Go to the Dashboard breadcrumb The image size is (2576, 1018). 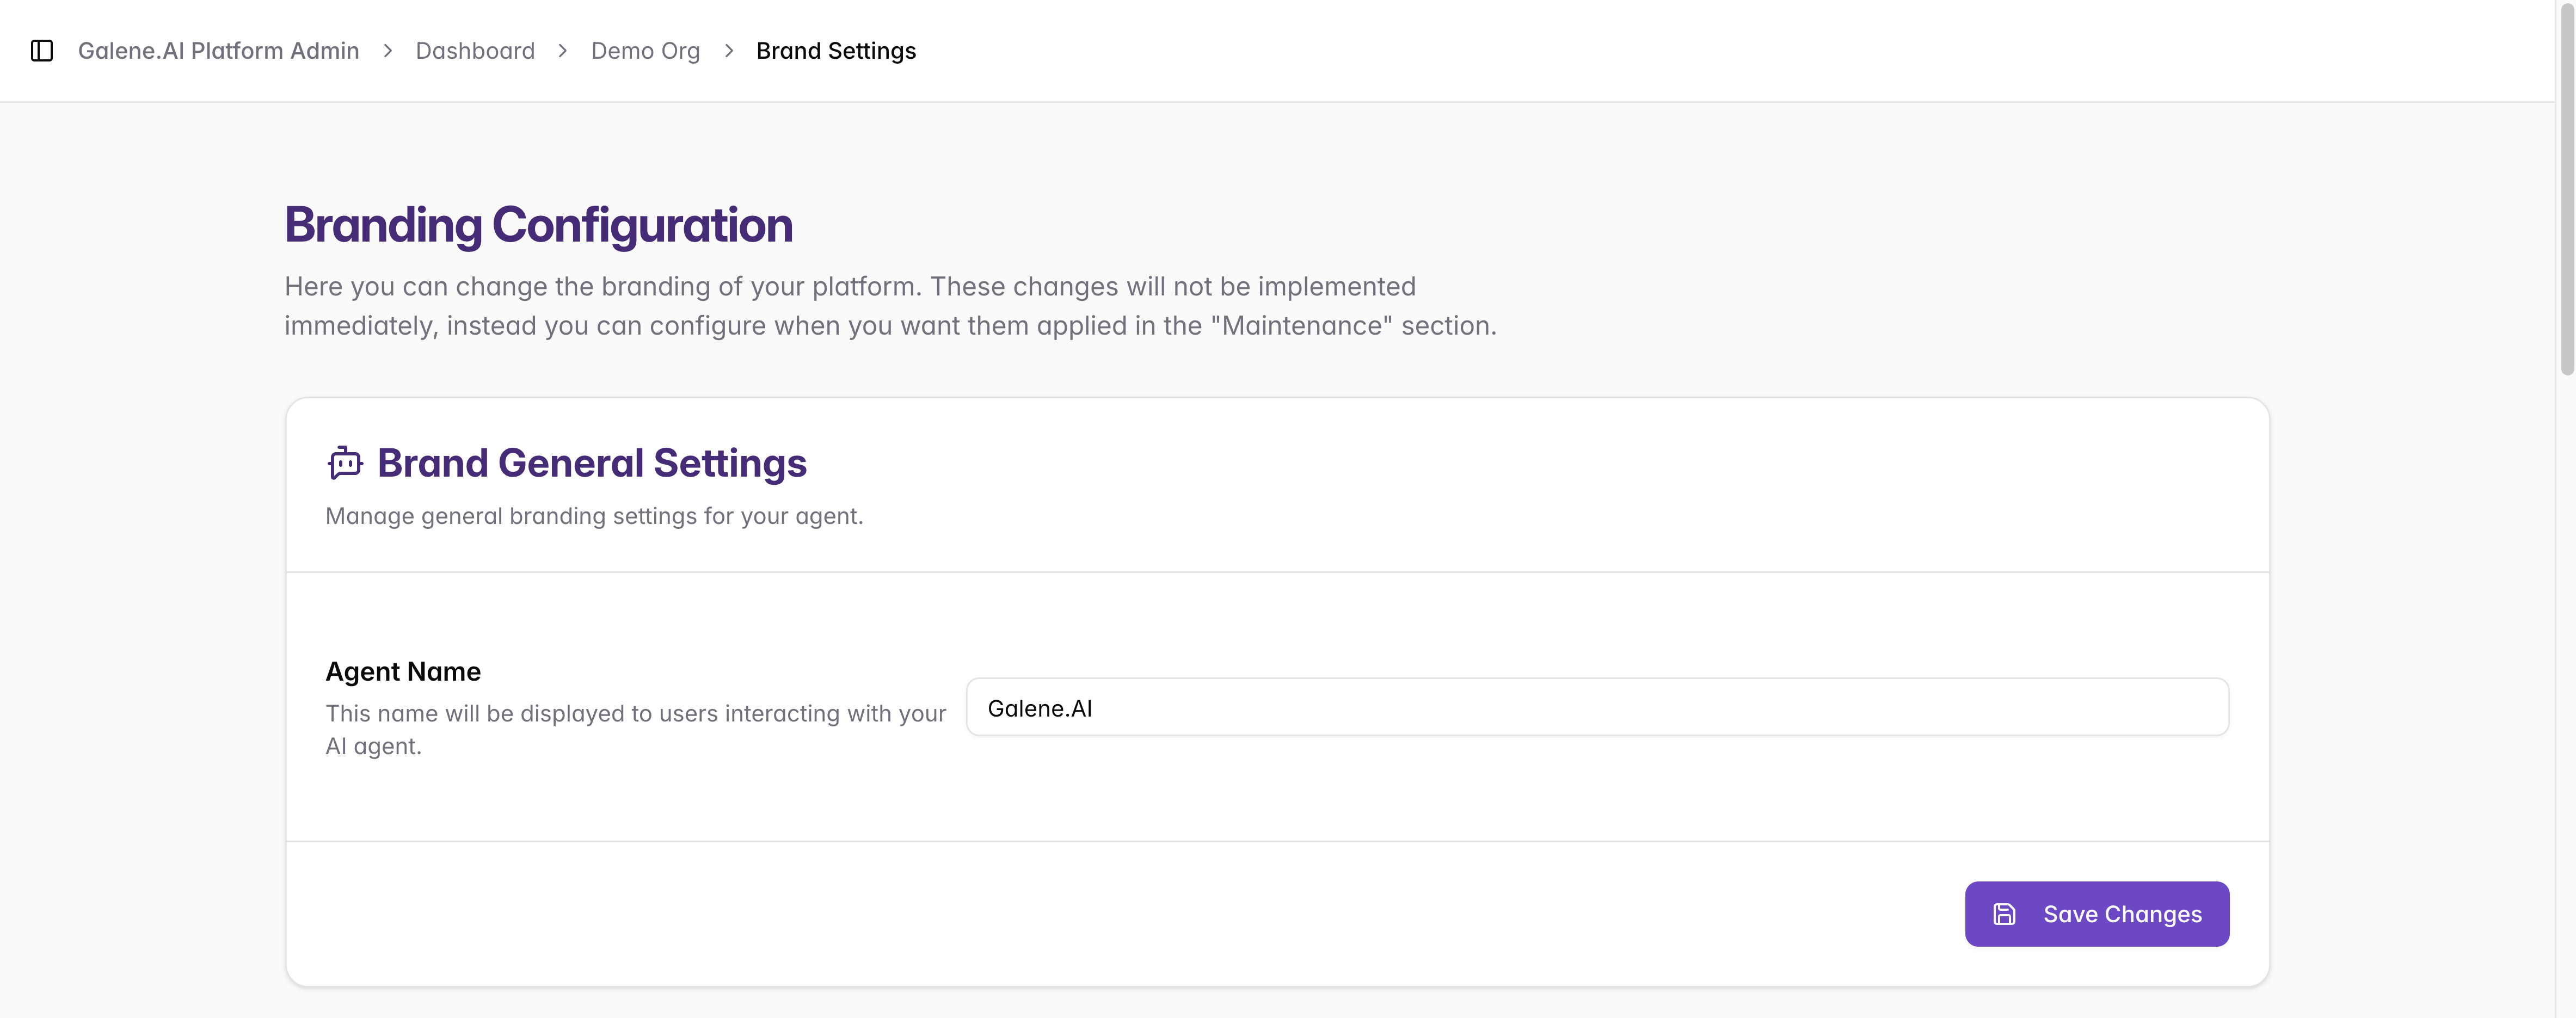click(x=475, y=51)
